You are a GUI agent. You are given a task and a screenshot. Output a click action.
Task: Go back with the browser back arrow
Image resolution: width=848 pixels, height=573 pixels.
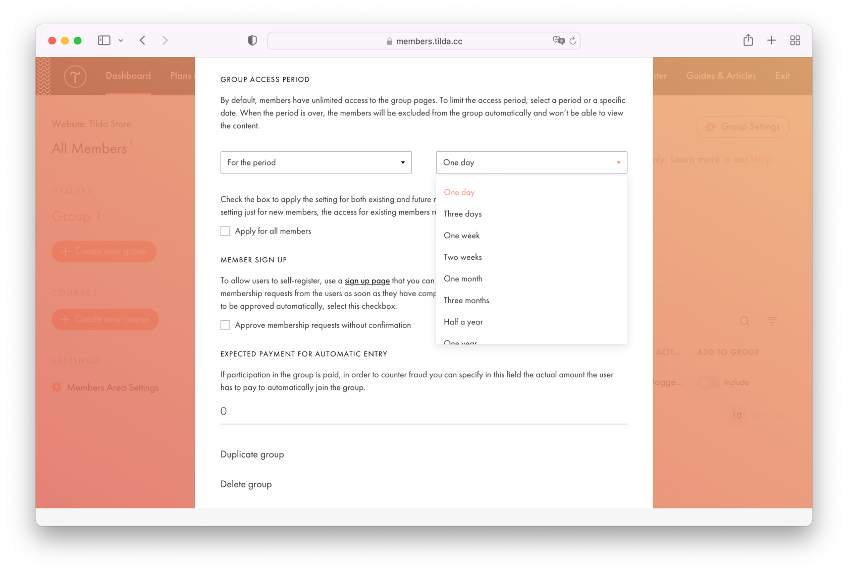143,40
